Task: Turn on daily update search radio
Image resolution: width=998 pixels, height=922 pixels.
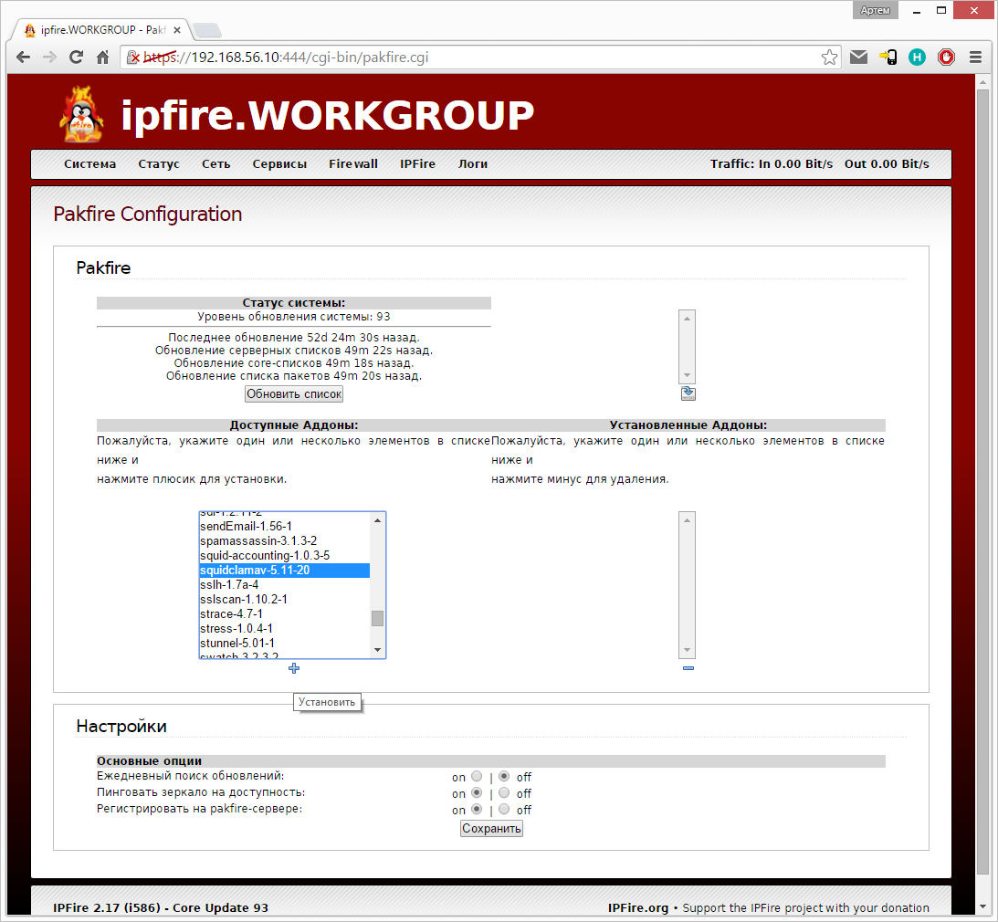Action: [x=477, y=776]
